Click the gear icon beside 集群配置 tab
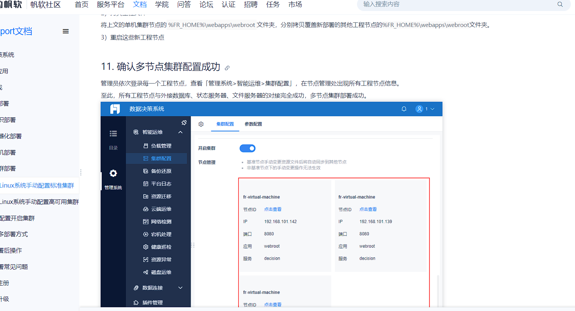 pyautogui.click(x=201, y=124)
